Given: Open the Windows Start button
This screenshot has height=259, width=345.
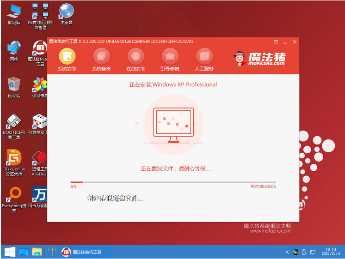Looking at the screenshot, I should pyautogui.click(x=10, y=252).
